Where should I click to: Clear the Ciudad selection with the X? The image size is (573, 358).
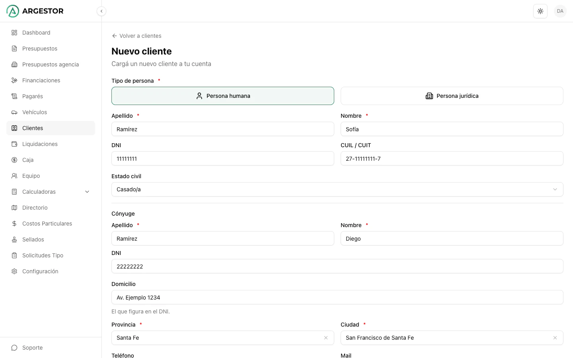[555, 338]
